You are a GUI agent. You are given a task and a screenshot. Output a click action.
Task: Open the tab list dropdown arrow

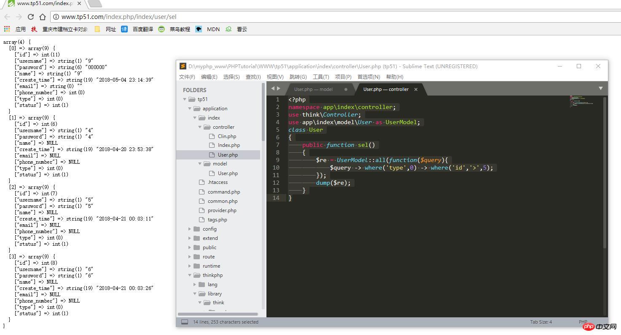[x=600, y=88]
